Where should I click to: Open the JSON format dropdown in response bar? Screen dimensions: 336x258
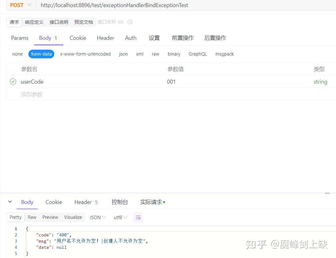[97, 217]
